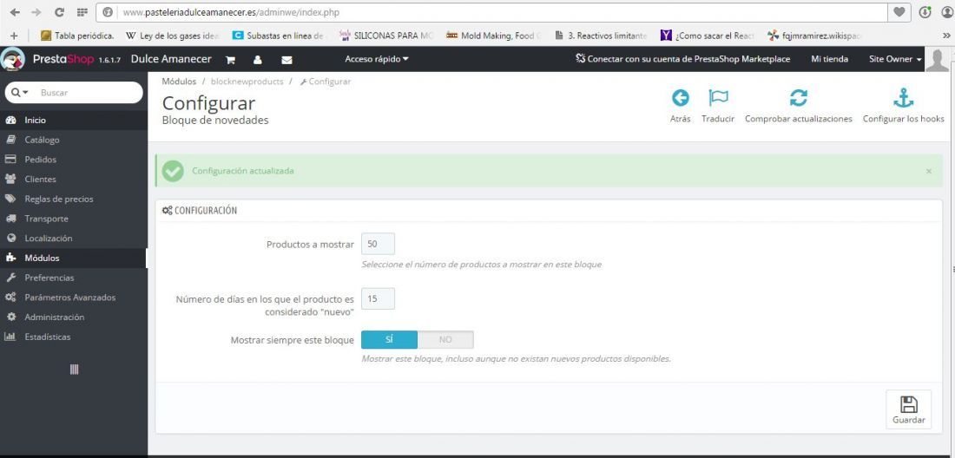Open Reglas de precios menu
This screenshot has width=955, height=458.
(74, 199)
